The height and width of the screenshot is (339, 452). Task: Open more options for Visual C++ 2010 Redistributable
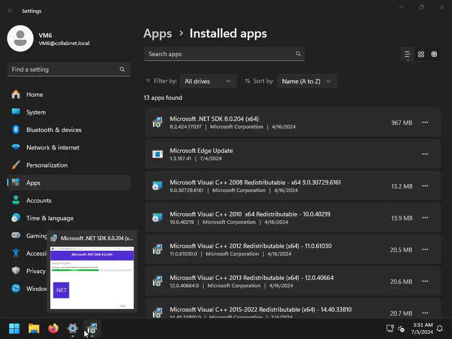click(425, 218)
